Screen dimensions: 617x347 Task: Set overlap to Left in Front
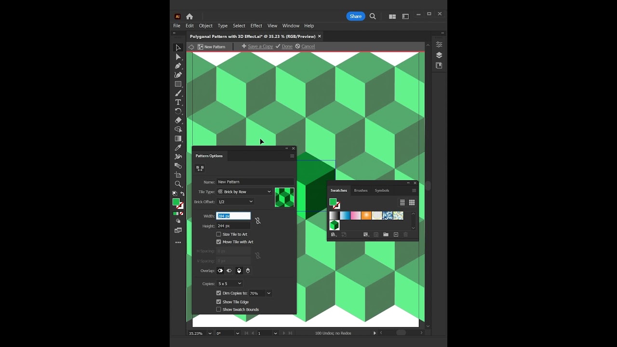pos(220,271)
